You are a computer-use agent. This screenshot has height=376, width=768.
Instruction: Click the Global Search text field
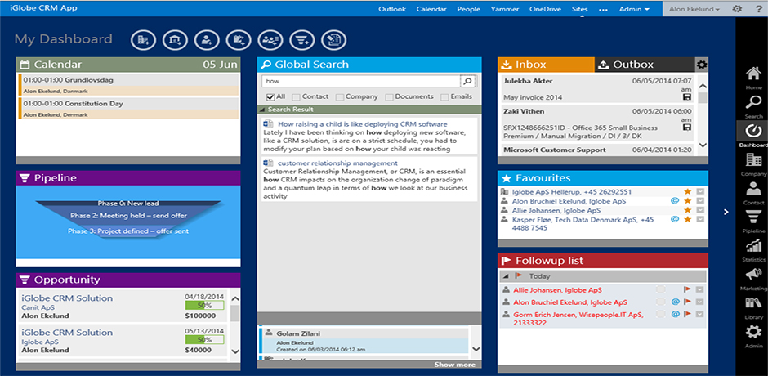pyautogui.click(x=361, y=81)
